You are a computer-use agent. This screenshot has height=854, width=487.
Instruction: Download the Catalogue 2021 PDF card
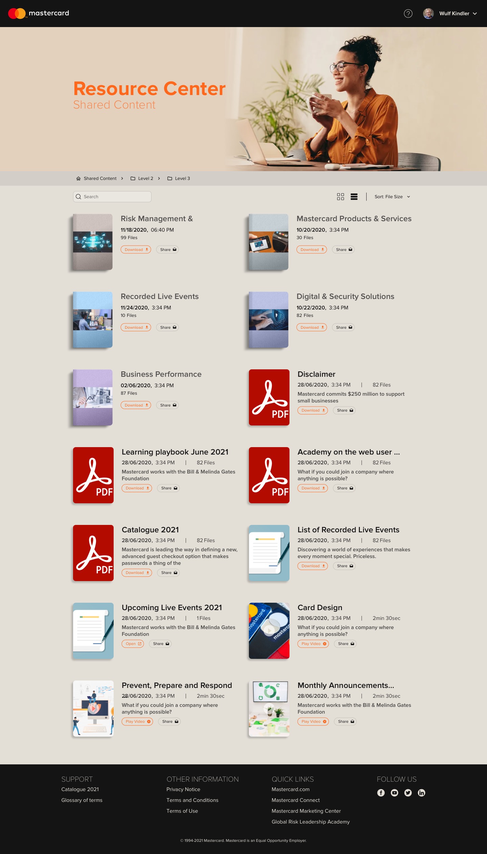[x=137, y=573]
